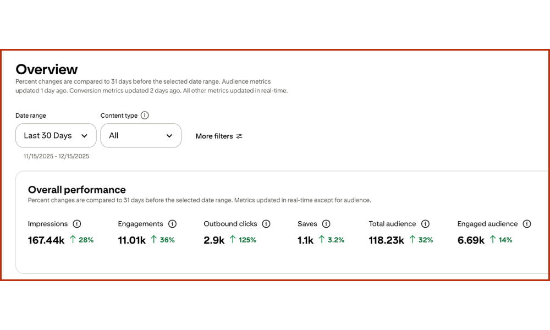This screenshot has height=330, width=550.
Task: Click the Content type info icon
Action: coord(145,116)
